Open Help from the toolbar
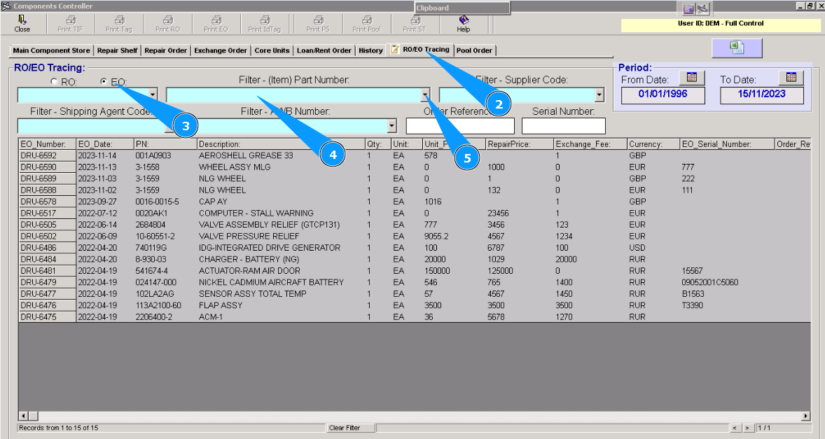The height and width of the screenshot is (439, 825). pos(464,24)
